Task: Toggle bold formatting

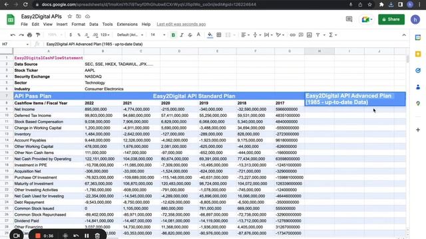Action: 173,35
